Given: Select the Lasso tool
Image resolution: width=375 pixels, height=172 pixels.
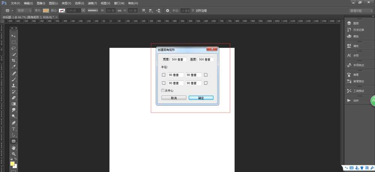Looking at the screenshot, I should point(13,48).
